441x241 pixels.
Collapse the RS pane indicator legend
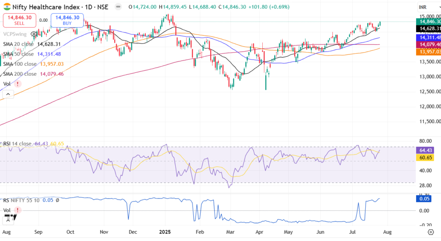click(8, 220)
